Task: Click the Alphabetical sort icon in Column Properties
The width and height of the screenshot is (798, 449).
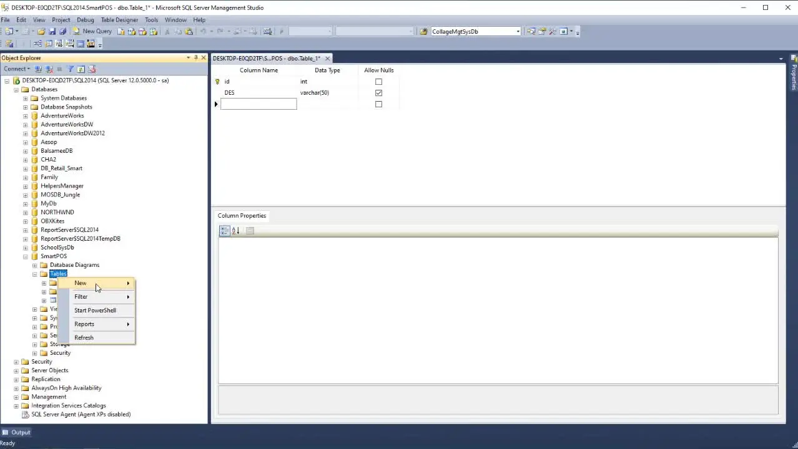Action: point(235,231)
